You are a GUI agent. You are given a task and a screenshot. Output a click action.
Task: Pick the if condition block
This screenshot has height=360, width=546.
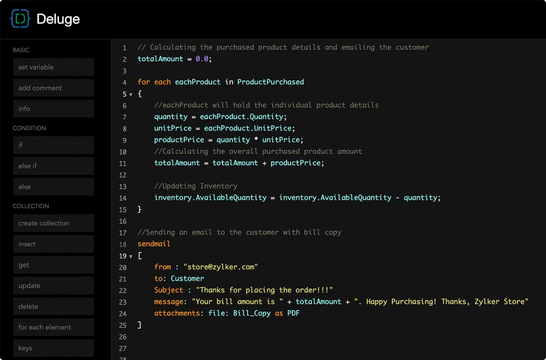53,145
